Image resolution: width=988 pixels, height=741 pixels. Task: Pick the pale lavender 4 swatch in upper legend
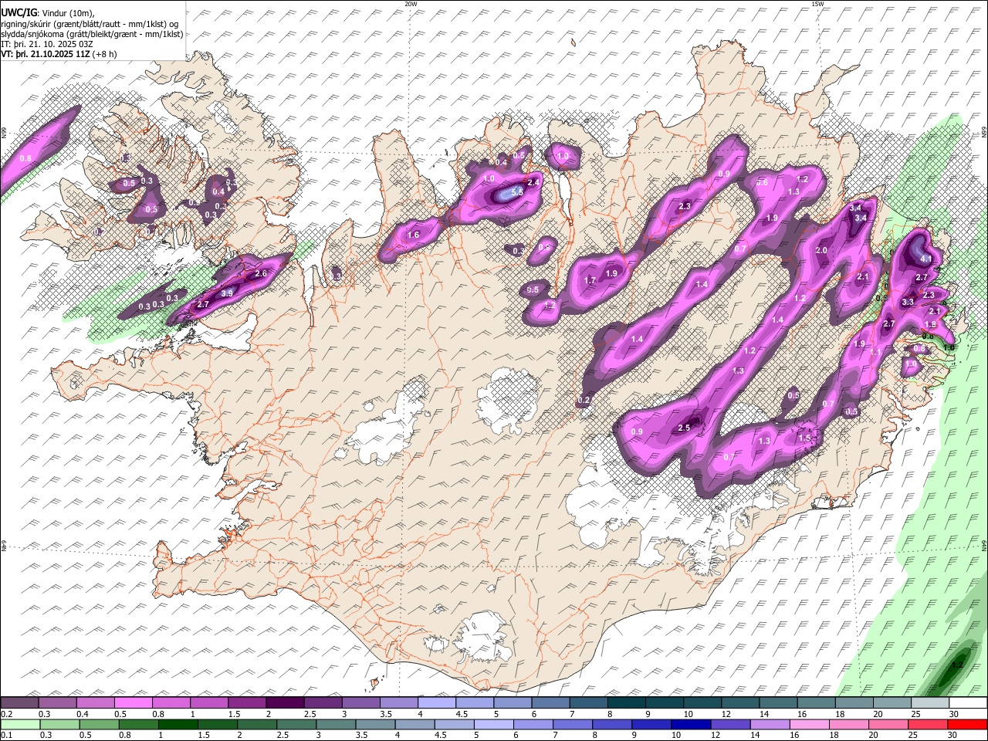[435, 703]
